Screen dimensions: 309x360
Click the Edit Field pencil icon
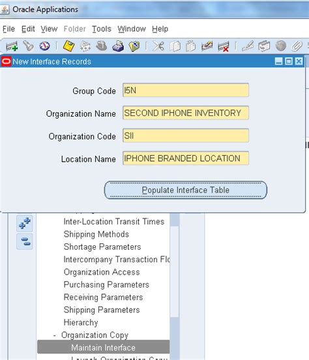248,46
